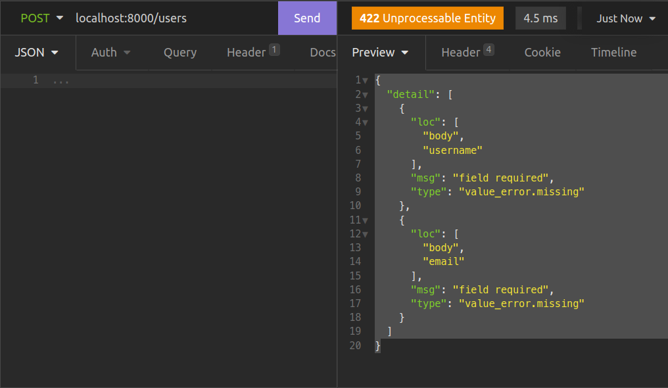Click "body" on line 5
The width and height of the screenshot is (668, 388).
(441, 136)
